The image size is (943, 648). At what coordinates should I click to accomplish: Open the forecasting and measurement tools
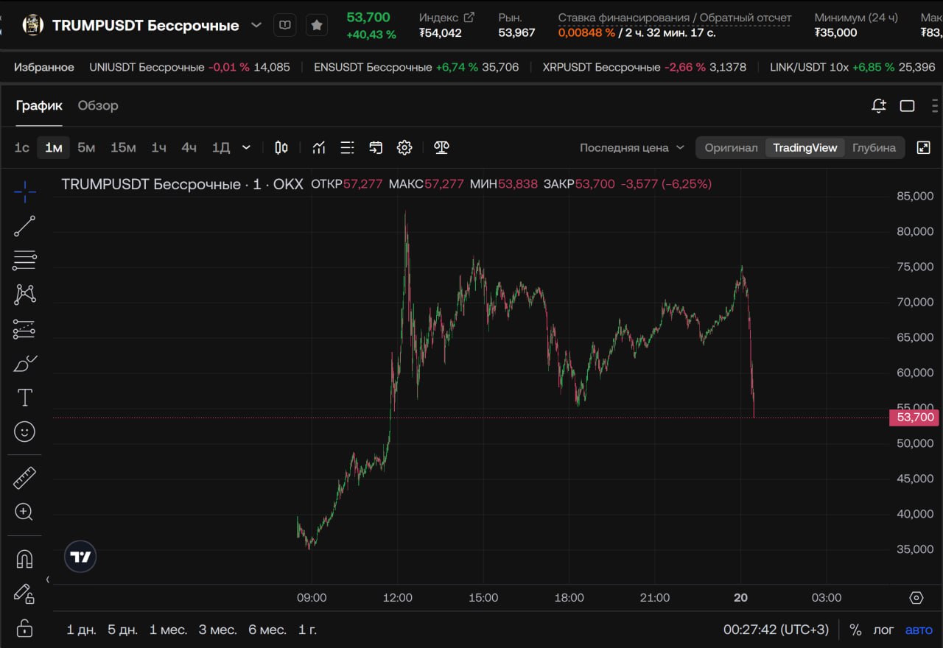pyautogui.click(x=24, y=329)
